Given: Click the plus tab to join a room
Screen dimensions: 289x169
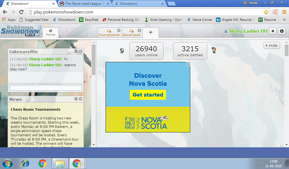Looking at the screenshot, I should (x=151, y=32).
